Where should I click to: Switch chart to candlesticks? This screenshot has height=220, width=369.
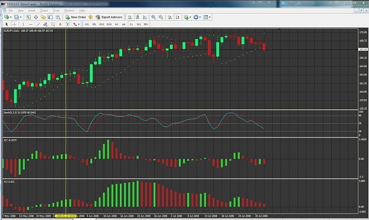click(x=138, y=17)
